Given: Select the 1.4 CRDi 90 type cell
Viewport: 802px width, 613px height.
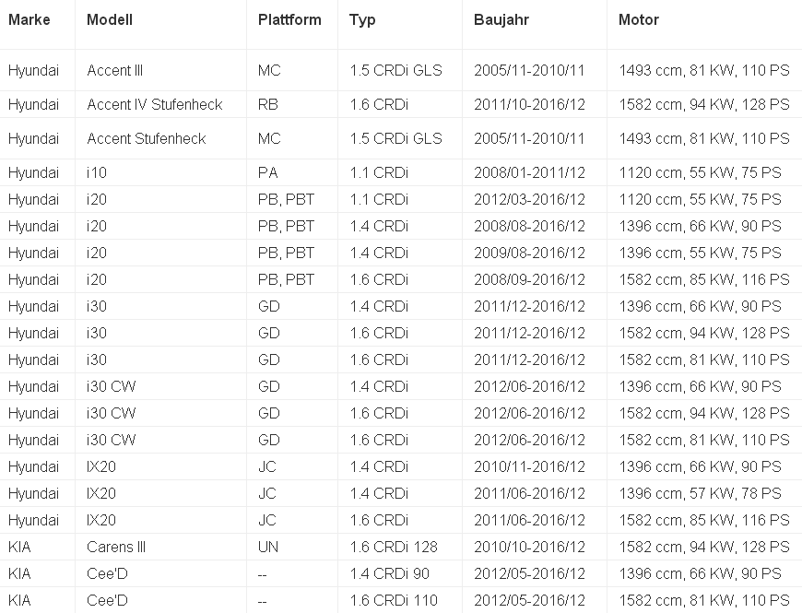Looking at the screenshot, I should 390,573.
